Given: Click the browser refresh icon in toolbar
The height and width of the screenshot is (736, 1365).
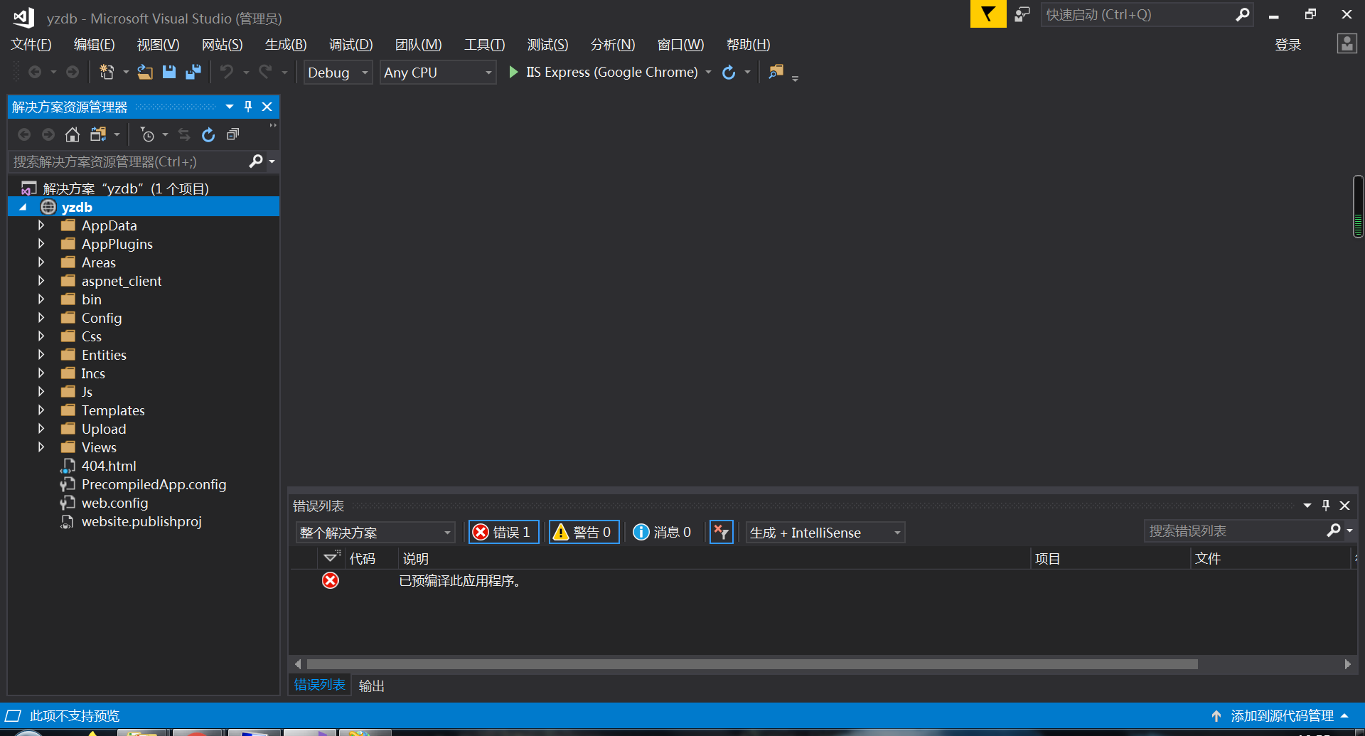Looking at the screenshot, I should coord(729,73).
